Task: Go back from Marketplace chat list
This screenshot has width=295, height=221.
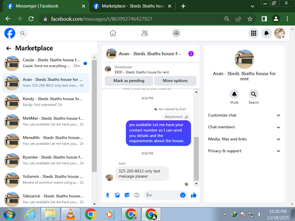Action: click(8, 48)
